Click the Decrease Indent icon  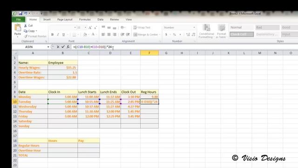[122, 35]
